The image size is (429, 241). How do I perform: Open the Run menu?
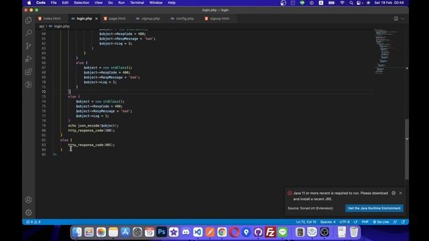(x=121, y=3)
